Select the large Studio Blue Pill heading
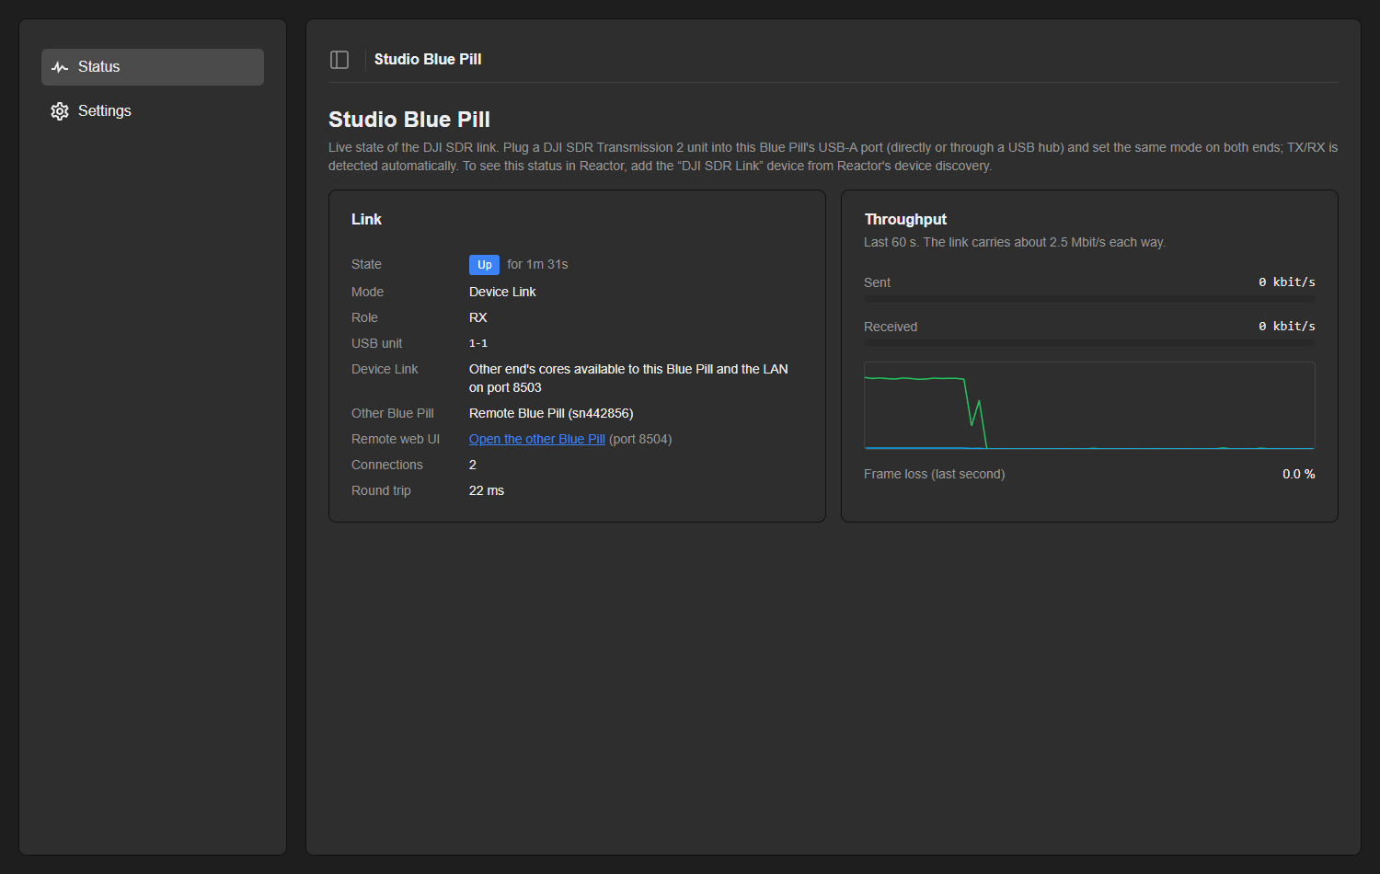This screenshot has width=1380, height=874. pos(409,120)
